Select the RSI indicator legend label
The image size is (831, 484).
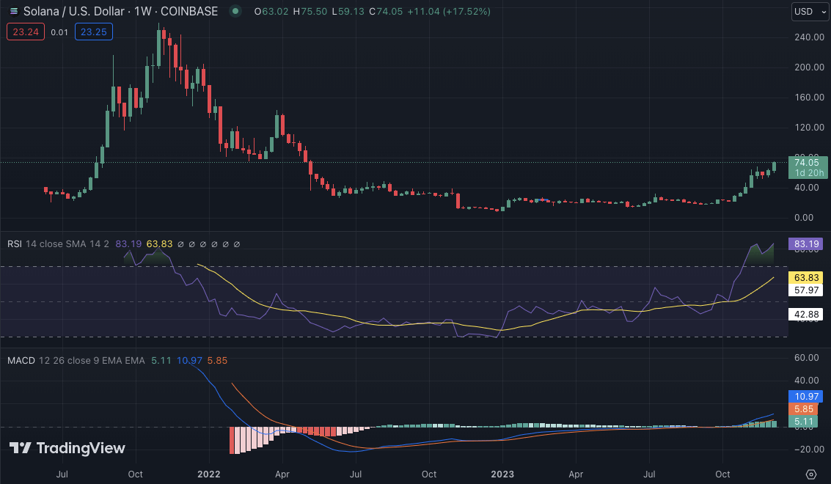coord(15,243)
